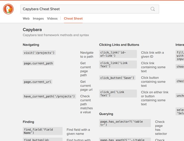184x141 pixels.
Task: Click the subtitle Capybara test framework methods and syntax
Action: (x=56, y=35)
